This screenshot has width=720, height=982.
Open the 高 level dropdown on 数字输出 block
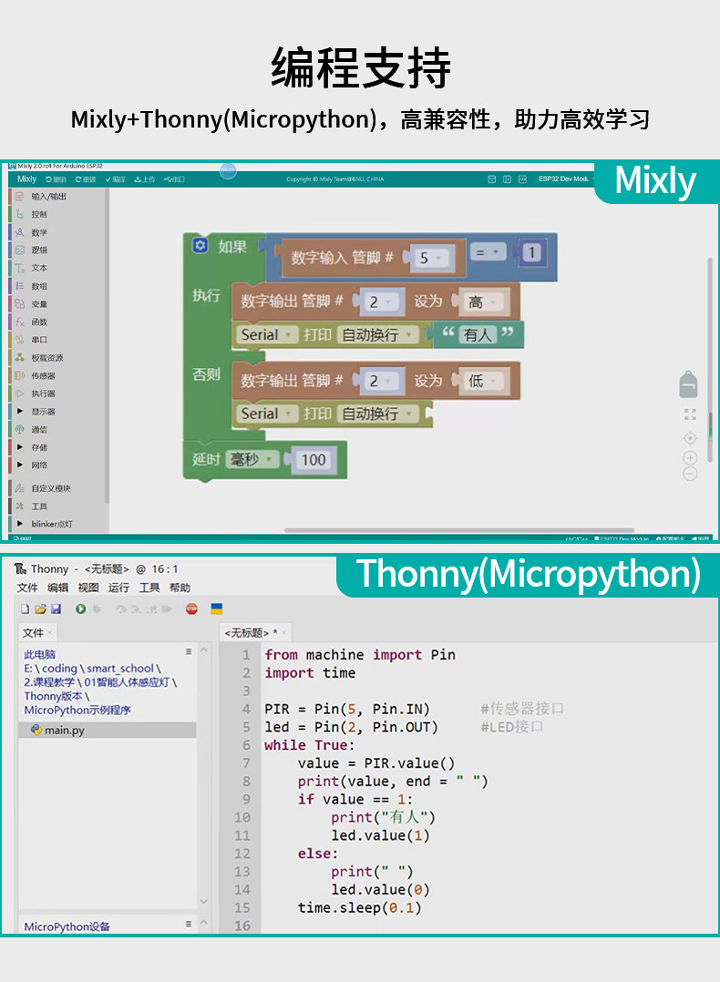click(482, 302)
